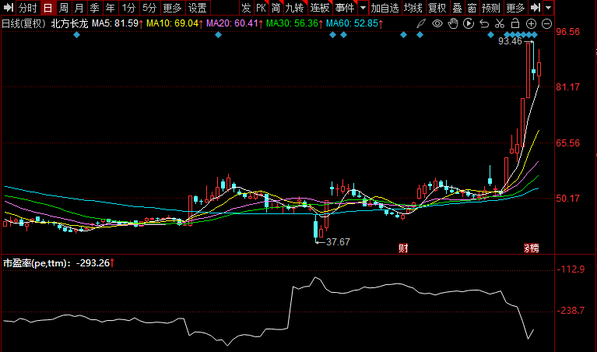Click the circular play replay icon
Screen dimensions: 597x352
click(x=469, y=23)
